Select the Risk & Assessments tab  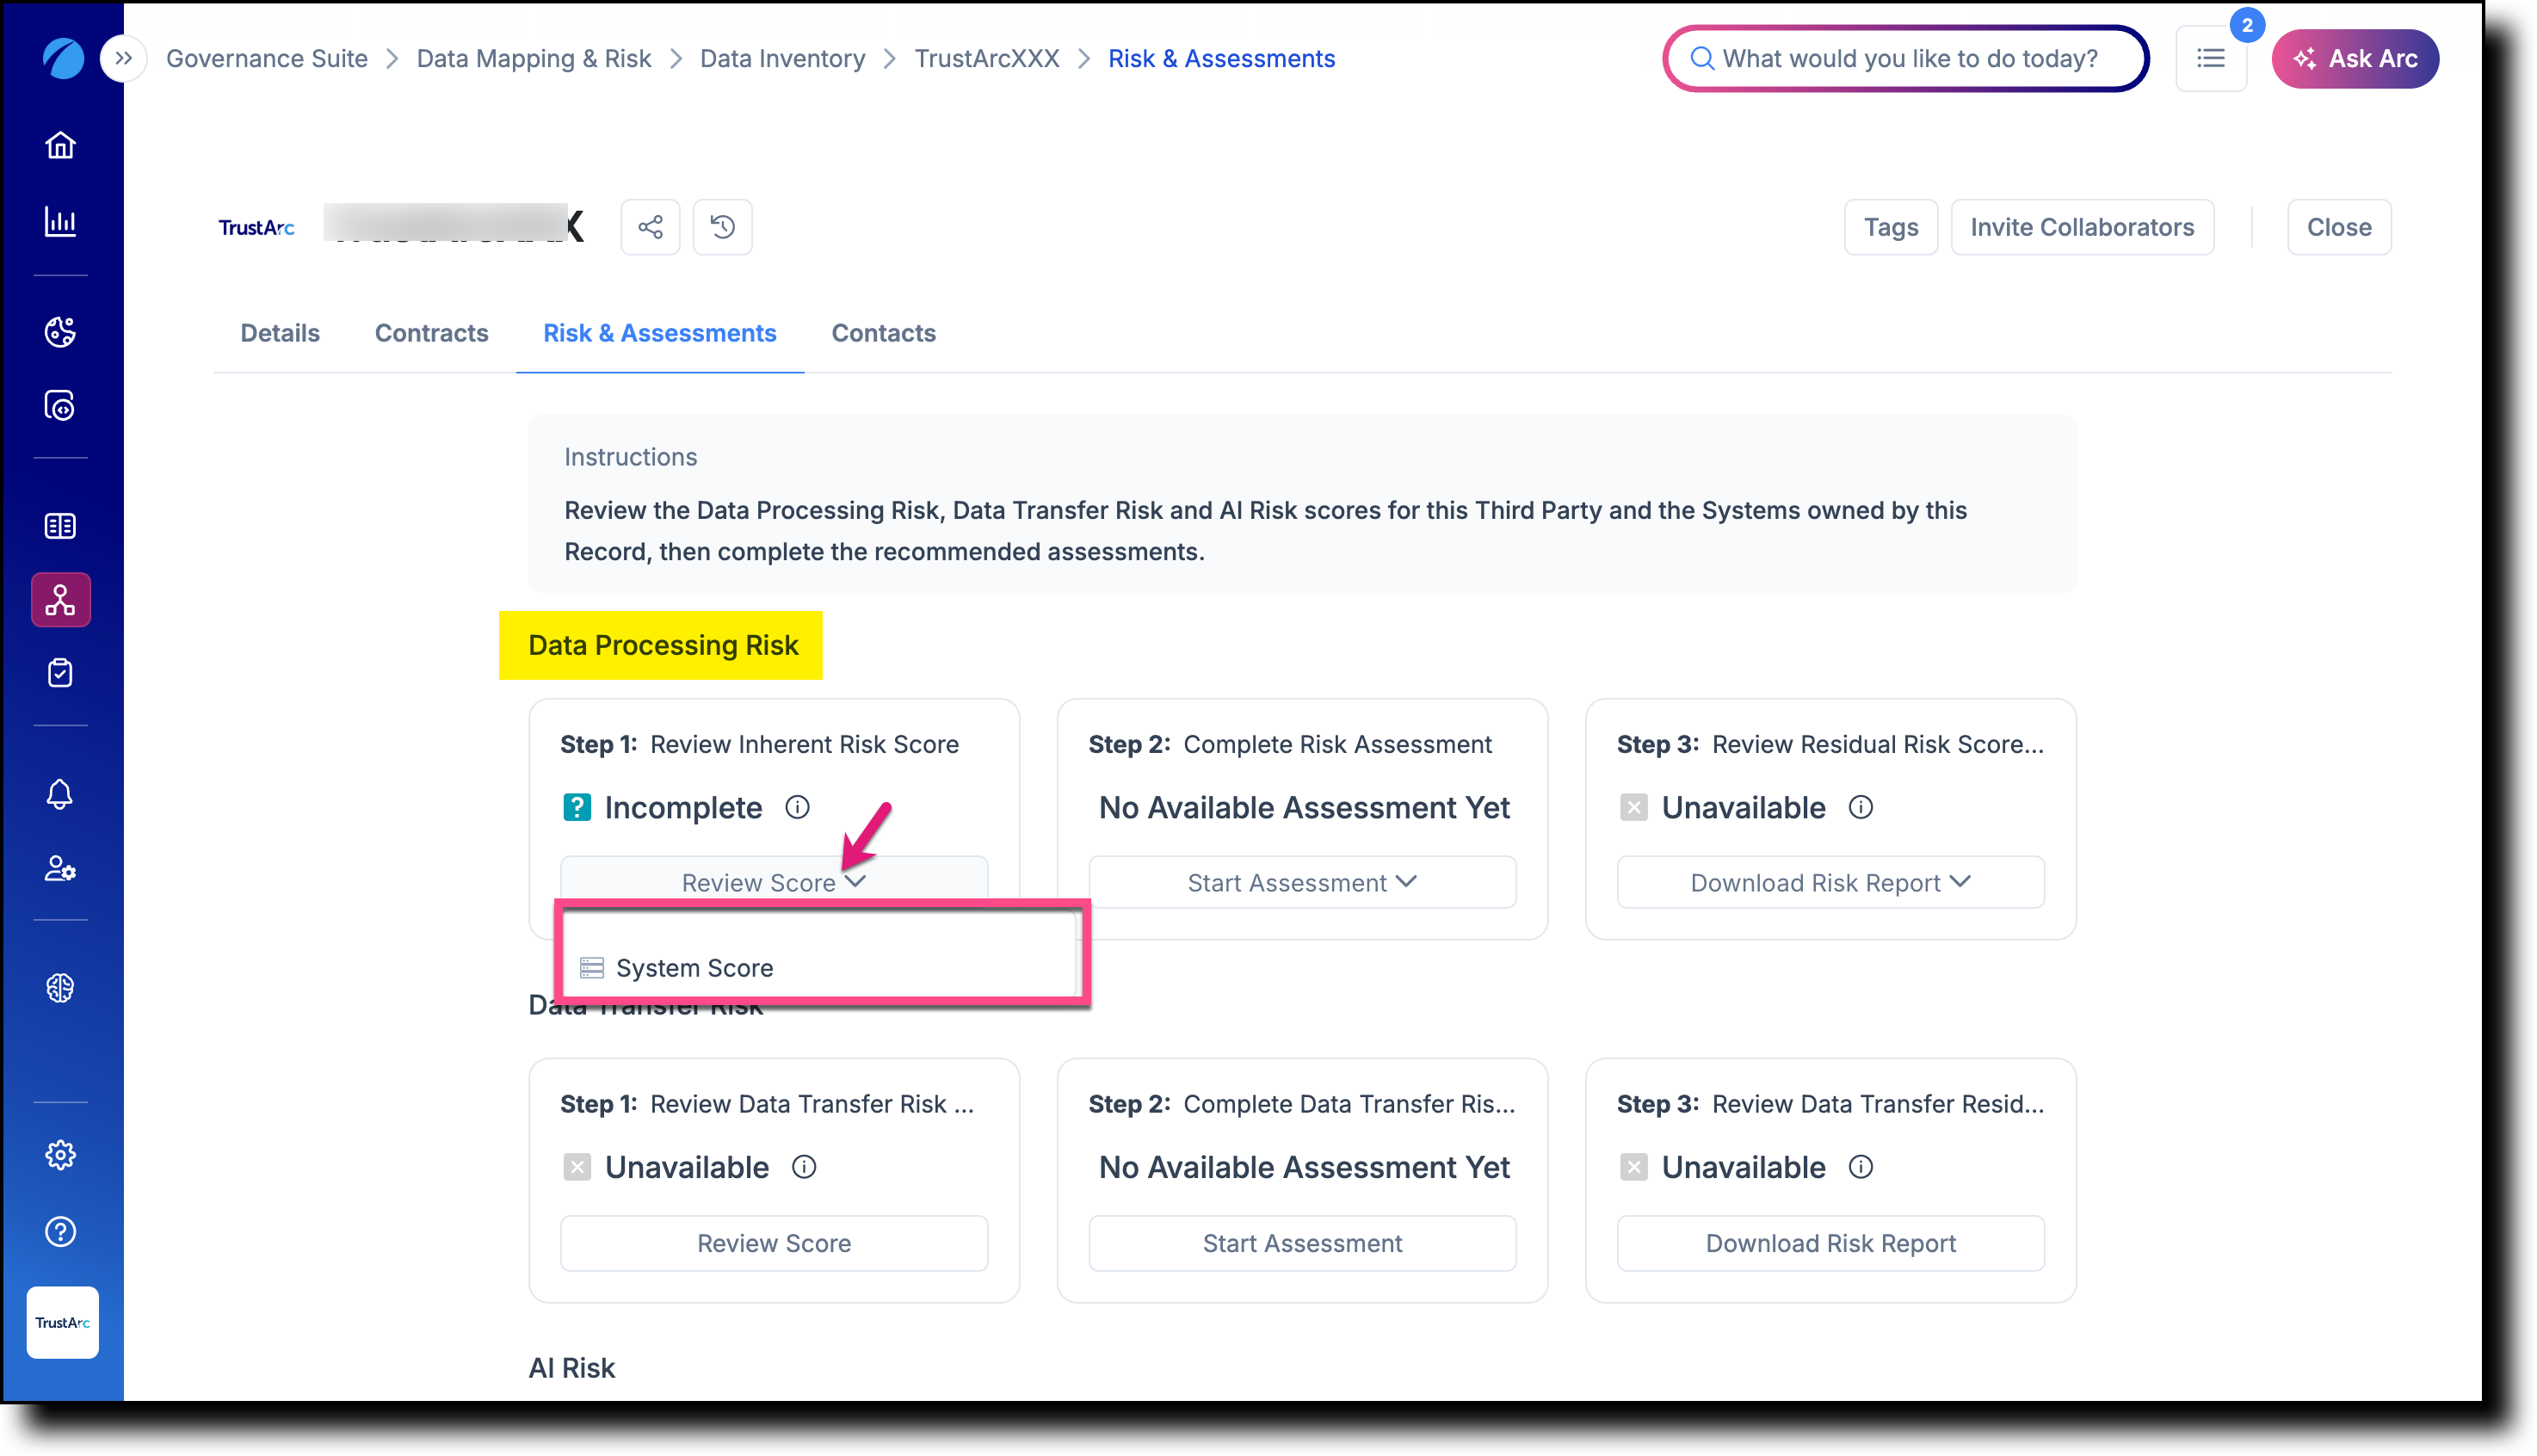point(660,333)
